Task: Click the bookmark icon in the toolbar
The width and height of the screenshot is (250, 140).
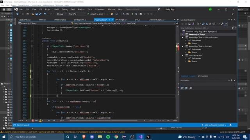Action: (141, 14)
